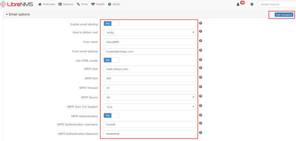Open the Overview menu
296x141 pixels.
[47, 4]
